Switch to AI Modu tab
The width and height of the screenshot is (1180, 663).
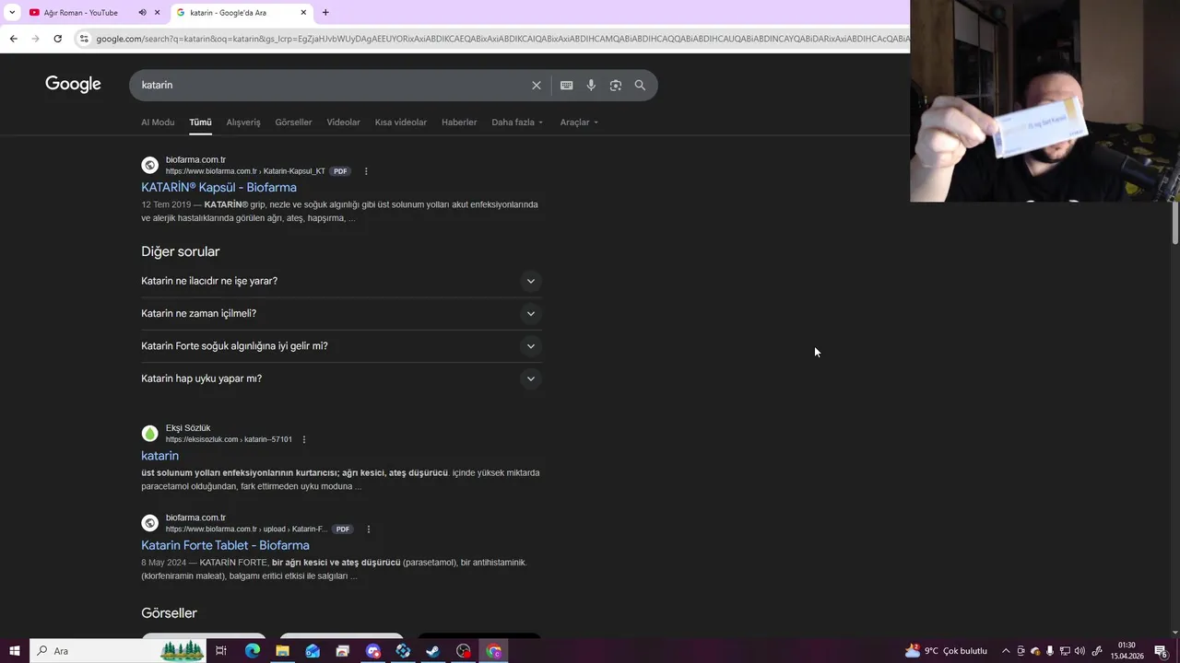pyautogui.click(x=158, y=122)
